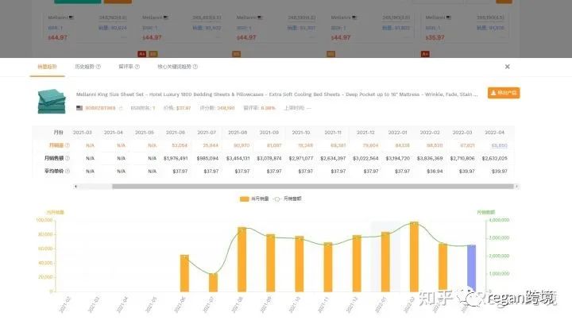
Task: Click the $2,710,806 revenue cell
Action: click(x=462, y=158)
